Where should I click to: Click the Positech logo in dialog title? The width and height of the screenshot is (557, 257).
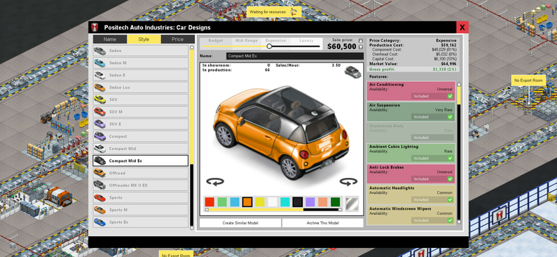tap(95, 27)
